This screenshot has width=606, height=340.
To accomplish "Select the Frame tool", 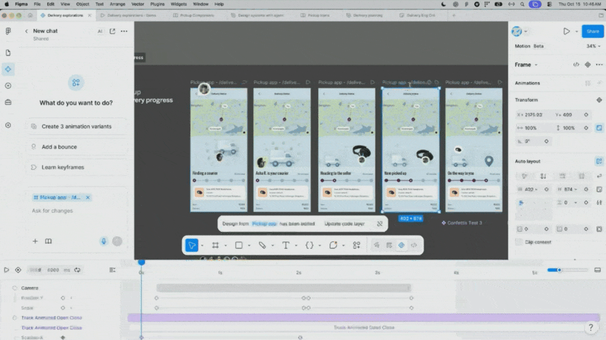I will (x=215, y=245).
